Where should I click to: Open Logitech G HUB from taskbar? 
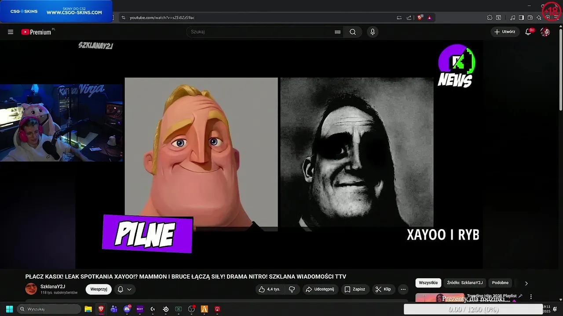153,309
